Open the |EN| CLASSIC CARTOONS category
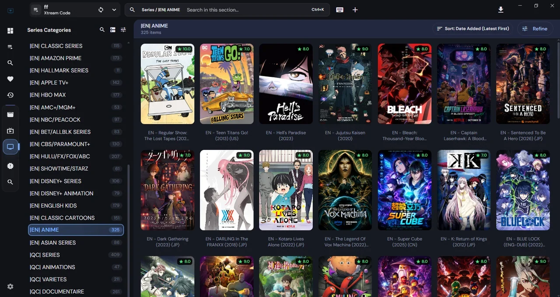This screenshot has height=297, width=560. pyautogui.click(x=76, y=218)
